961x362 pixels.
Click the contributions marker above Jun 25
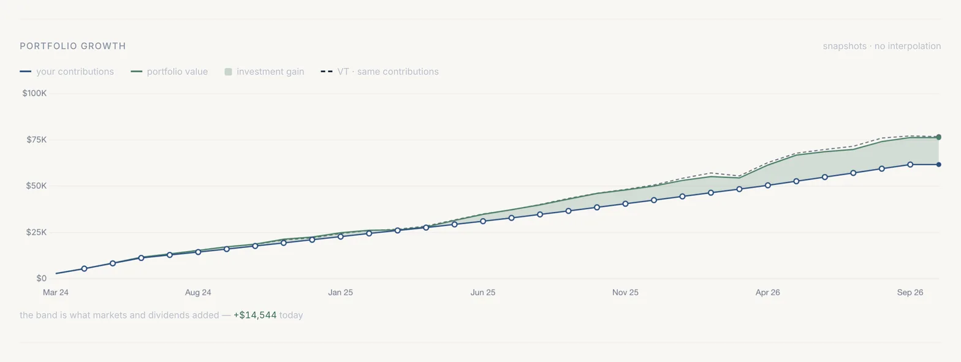483,221
